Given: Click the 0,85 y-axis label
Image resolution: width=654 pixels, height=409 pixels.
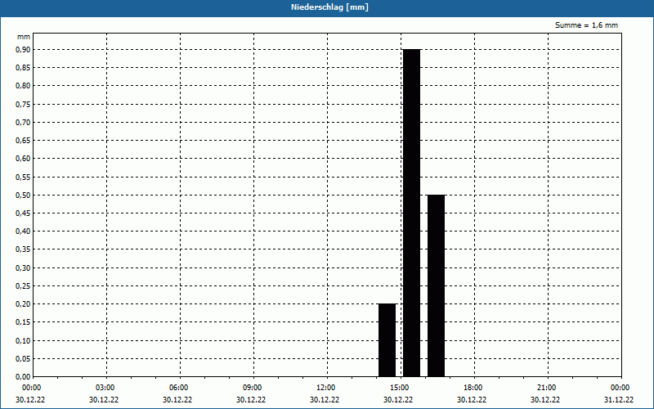Looking at the screenshot, I should 23,68.
